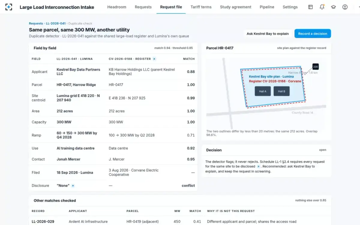Click the "None" disclosure value

pos(63,186)
